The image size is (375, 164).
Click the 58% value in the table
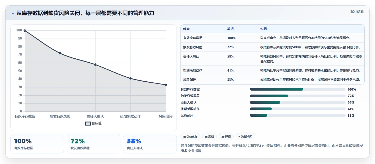pos(231,57)
